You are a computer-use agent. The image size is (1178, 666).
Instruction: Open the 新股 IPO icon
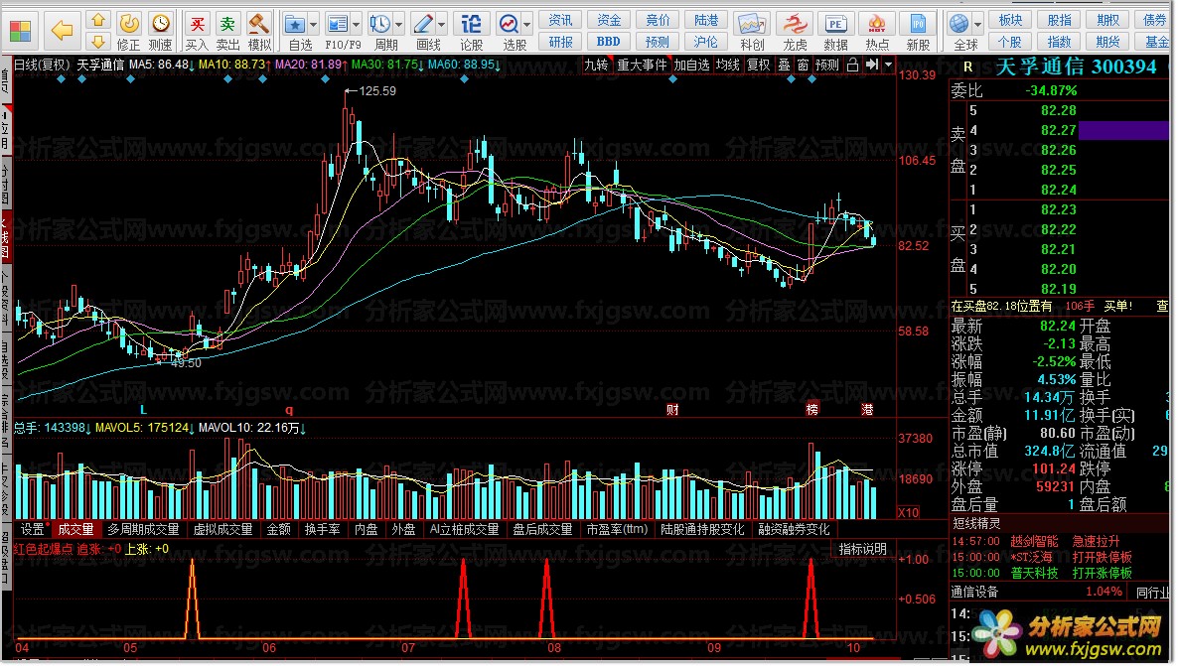pos(918,24)
